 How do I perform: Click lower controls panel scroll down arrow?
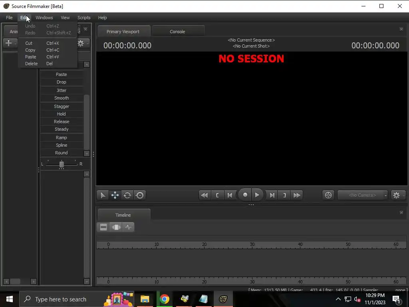87,281
